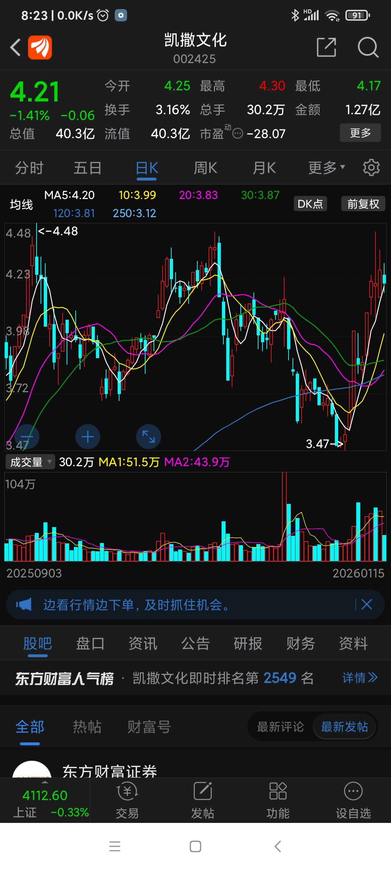Image resolution: width=391 pixels, height=870 pixels.
Task: Expand chart to fullscreen icon
Action: (x=148, y=437)
